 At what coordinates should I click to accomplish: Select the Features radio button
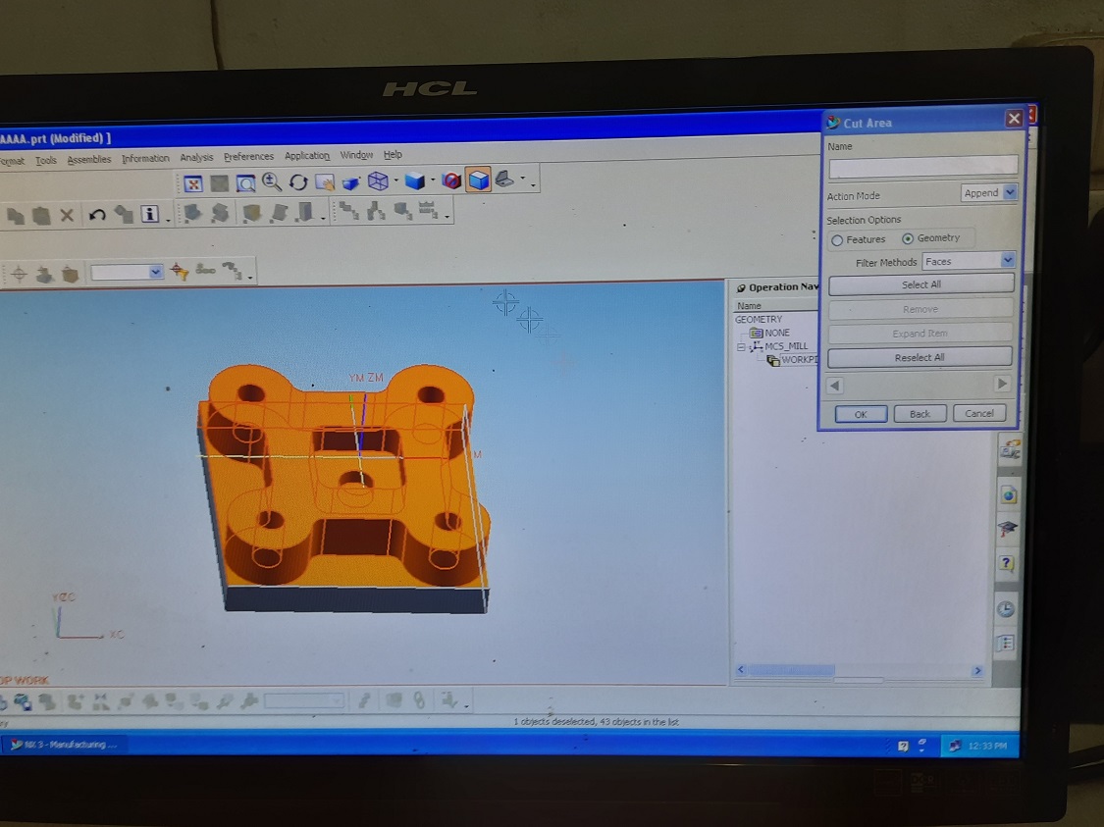coord(837,240)
